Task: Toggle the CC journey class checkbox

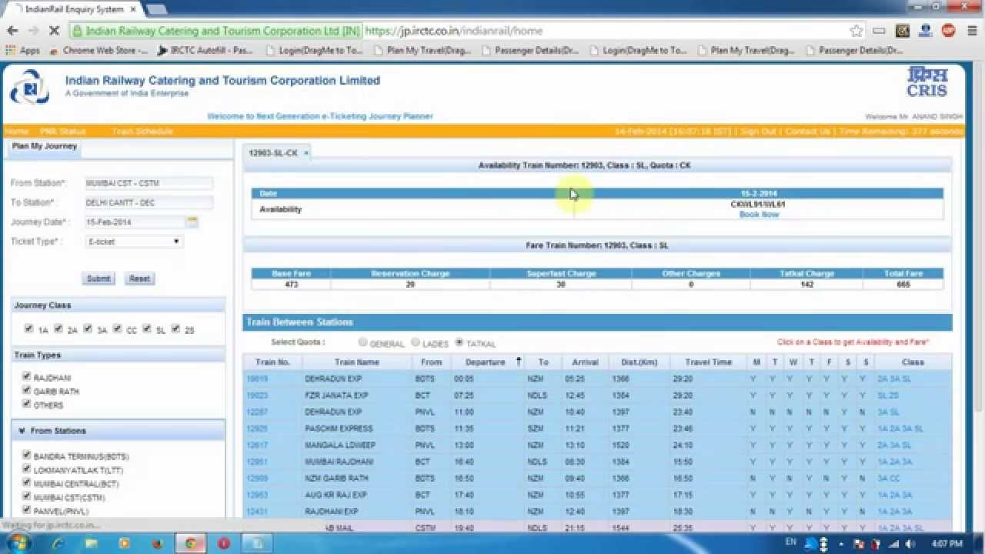Action: pyautogui.click(x=117, y=329)
